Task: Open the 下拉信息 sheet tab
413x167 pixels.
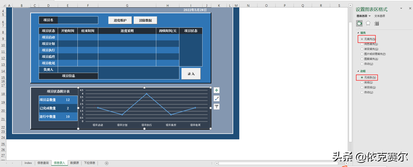Action: click(89, 163)
